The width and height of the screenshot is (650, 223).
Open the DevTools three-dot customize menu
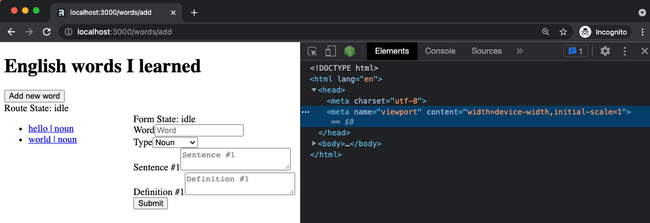coord(625,51)
